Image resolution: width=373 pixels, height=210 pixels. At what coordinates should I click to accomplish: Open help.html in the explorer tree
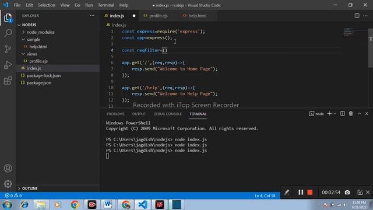click(58, 47)
